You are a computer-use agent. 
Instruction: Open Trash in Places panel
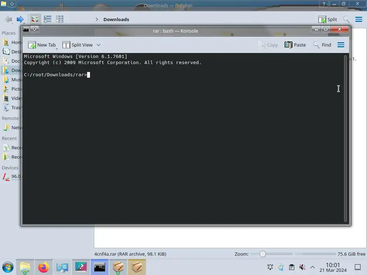pos(12,107)
